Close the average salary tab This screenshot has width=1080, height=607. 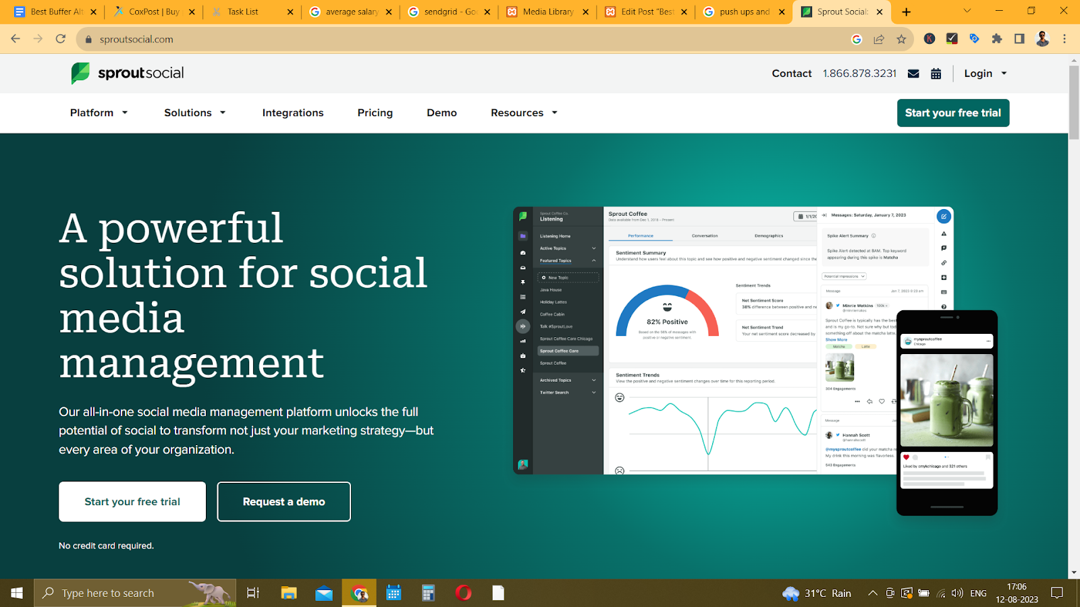coord(389,11)
